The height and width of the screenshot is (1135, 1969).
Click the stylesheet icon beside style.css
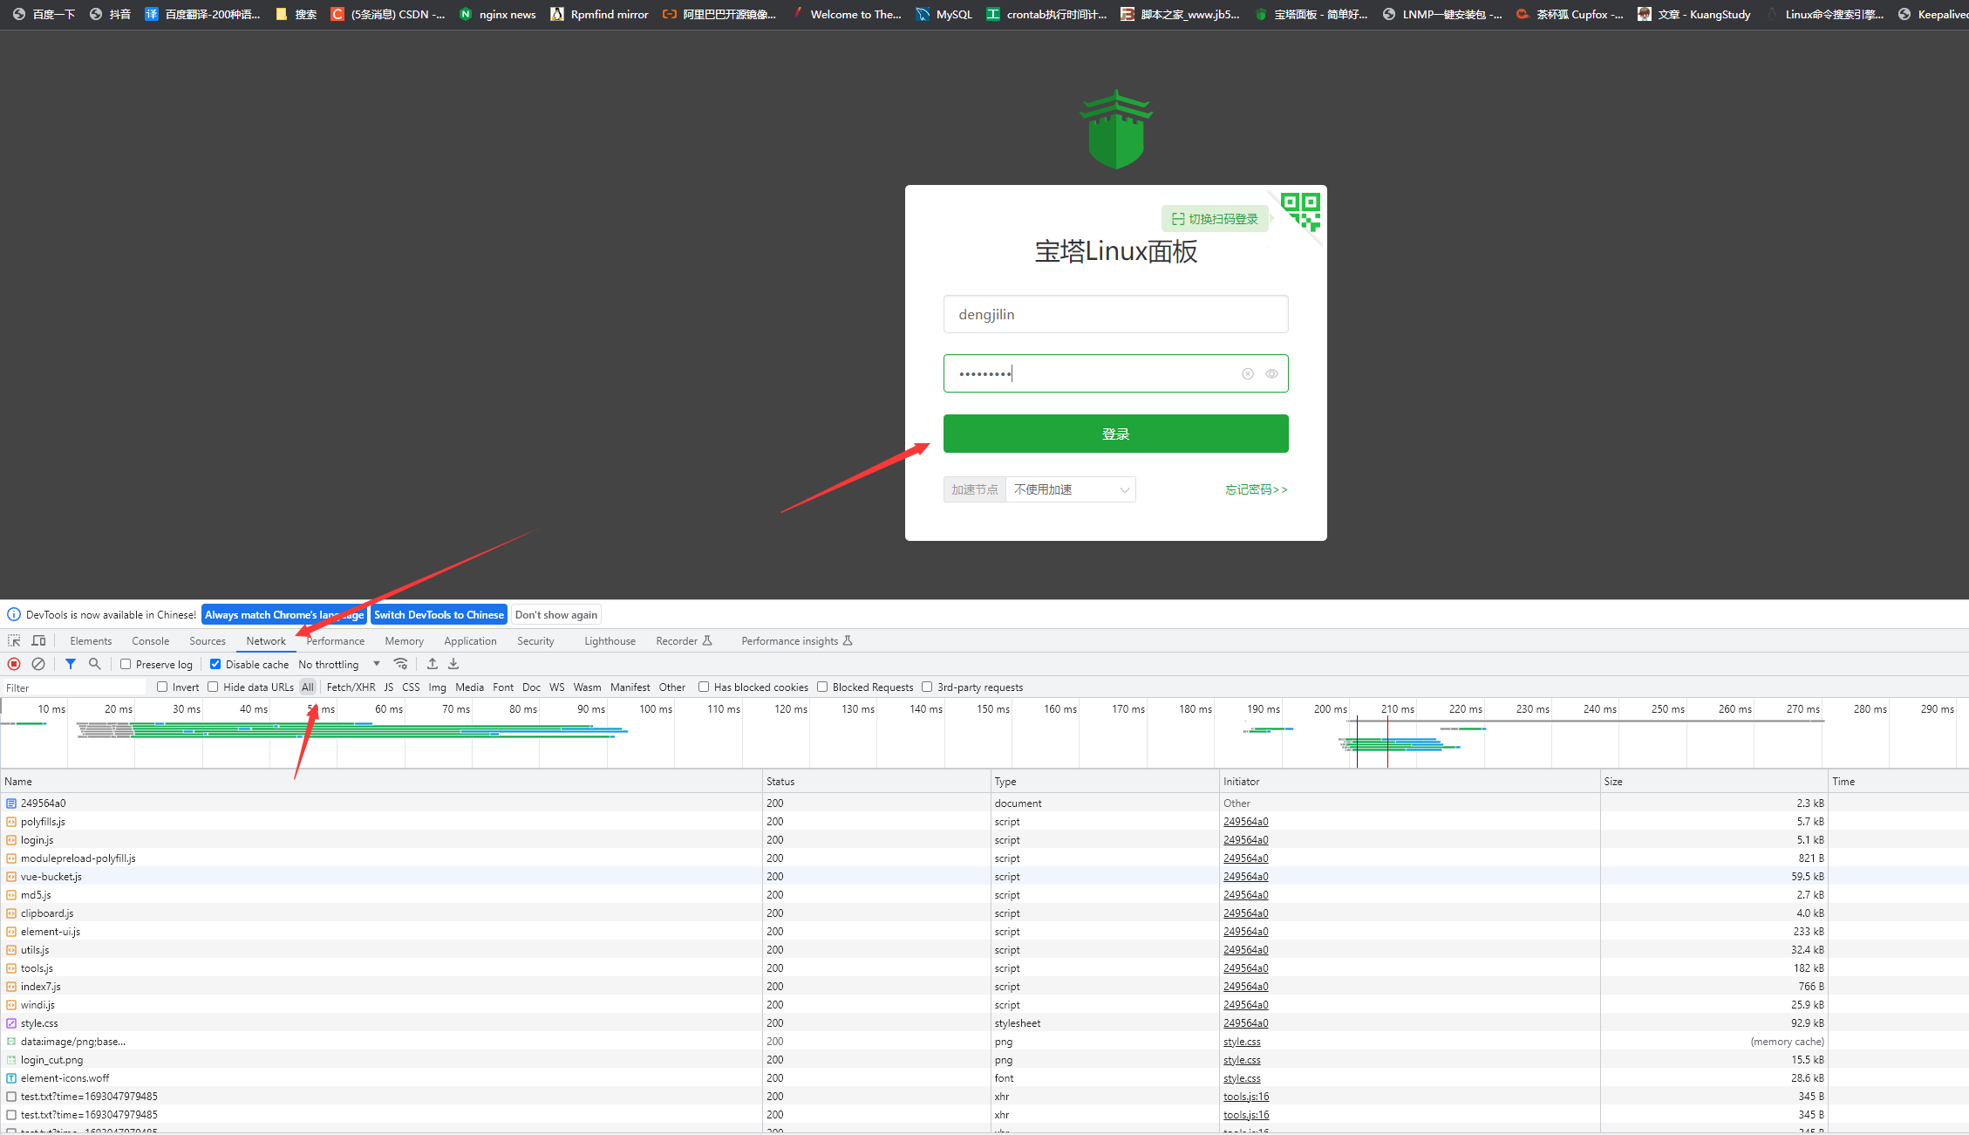(11, 1023)
